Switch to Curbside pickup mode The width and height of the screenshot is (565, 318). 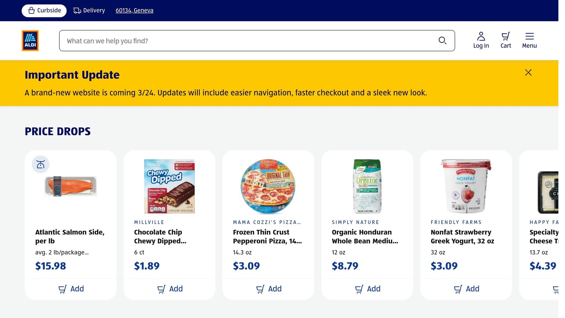coord(44,10)
